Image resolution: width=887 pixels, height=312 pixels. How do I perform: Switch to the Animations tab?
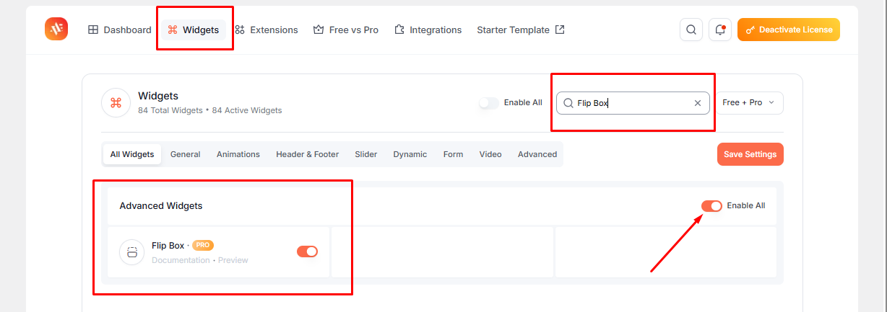pos(238,154)
